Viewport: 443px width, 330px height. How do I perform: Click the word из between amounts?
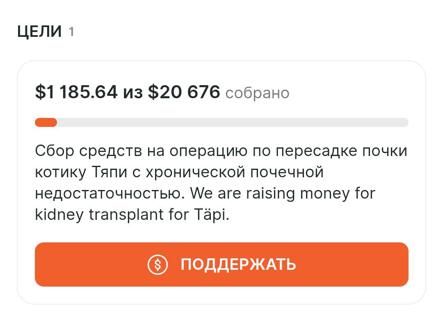[133, 93]
